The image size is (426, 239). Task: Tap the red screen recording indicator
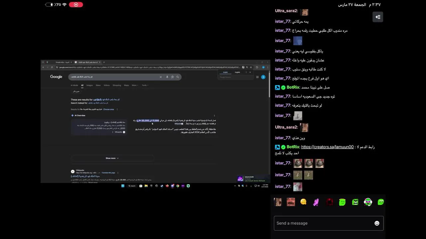(x=76, y=5)
